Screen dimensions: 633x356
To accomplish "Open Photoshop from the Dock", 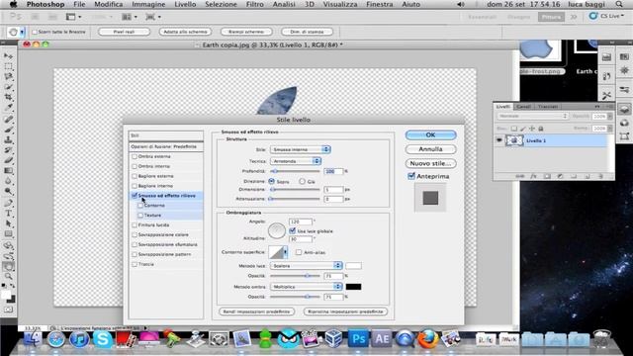I will (358, 338).
